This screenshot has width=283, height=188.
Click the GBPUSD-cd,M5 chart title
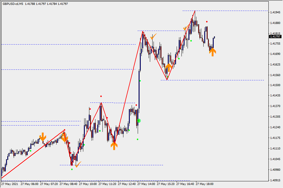13,4
